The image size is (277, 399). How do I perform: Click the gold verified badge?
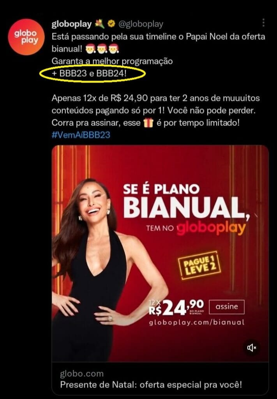(x=111, y=24)
